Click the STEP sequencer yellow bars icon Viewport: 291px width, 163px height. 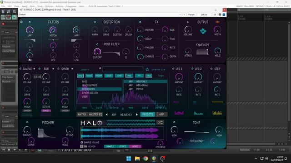click(217, 113)
